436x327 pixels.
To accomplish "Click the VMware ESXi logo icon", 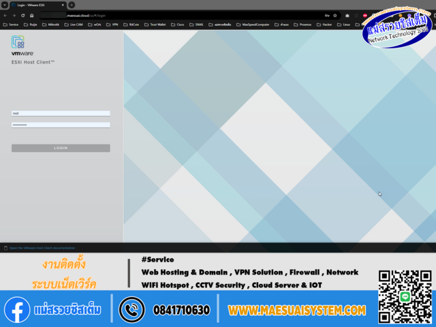I will [x=18, y=42].
